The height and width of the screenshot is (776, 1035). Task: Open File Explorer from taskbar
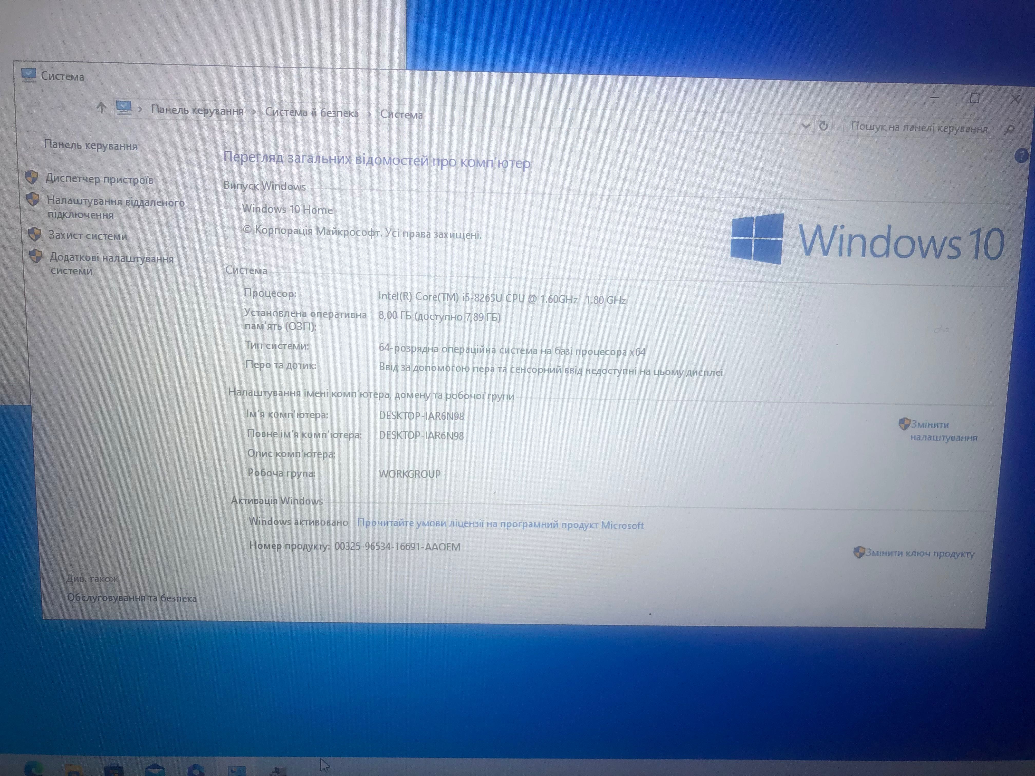pyautogui.click(x=74, y=769)
